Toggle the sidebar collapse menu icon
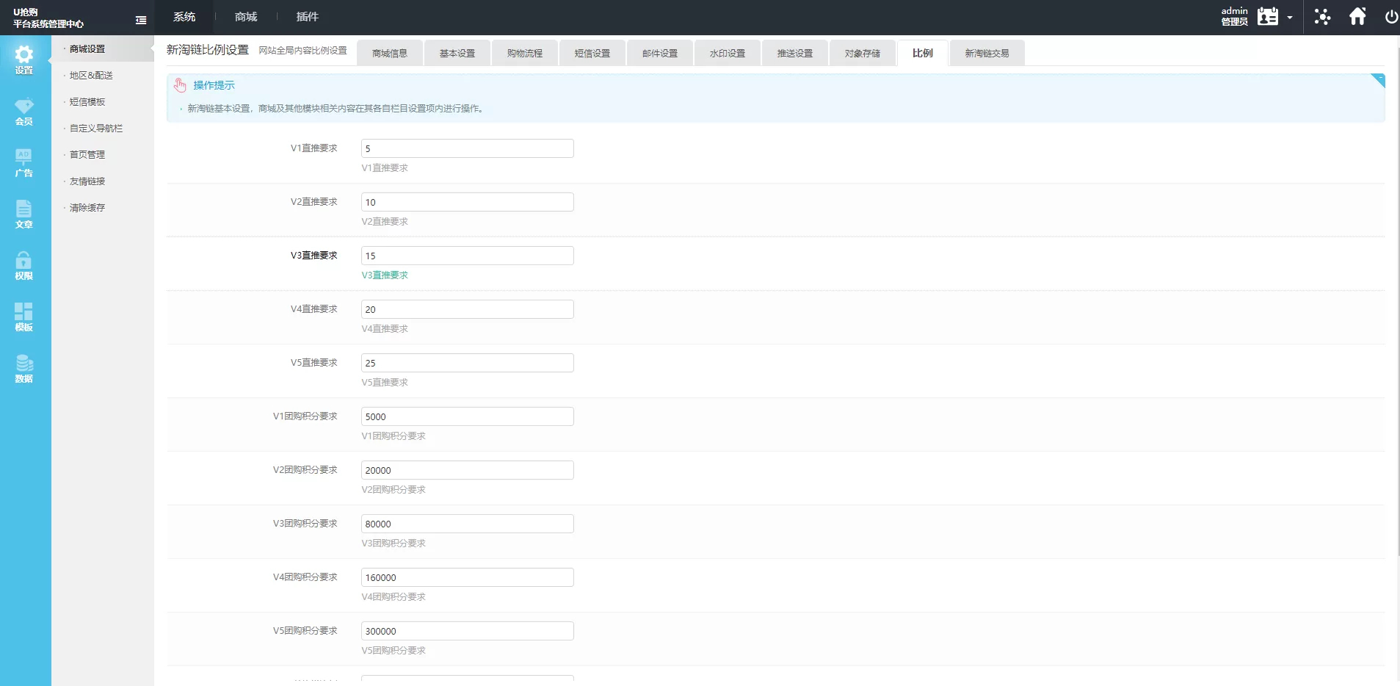This screenshot has width=1400, height=686. tap(141, 21)
